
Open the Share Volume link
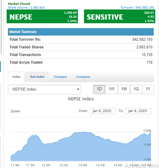click(x=27, y=7)
